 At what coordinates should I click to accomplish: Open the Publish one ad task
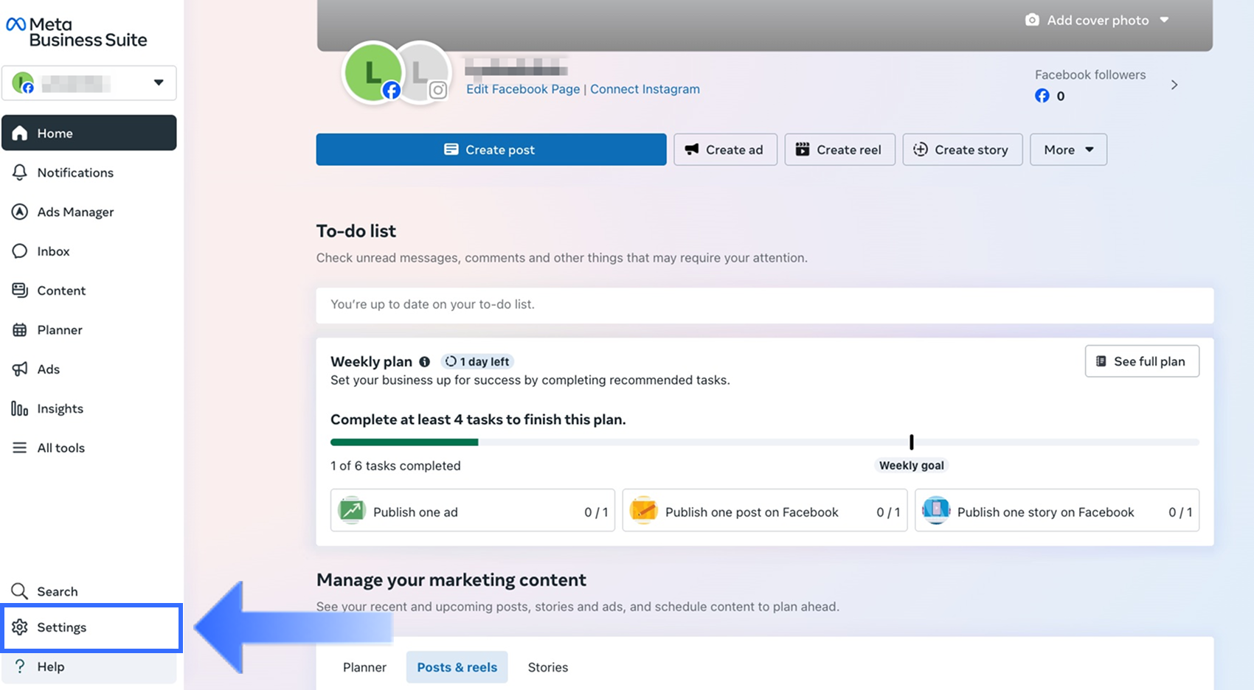473,510
